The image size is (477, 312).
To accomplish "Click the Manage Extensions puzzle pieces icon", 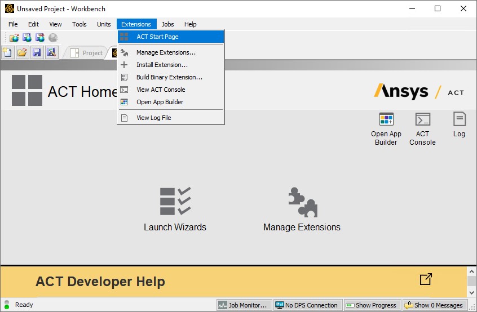I will point(303,202).
